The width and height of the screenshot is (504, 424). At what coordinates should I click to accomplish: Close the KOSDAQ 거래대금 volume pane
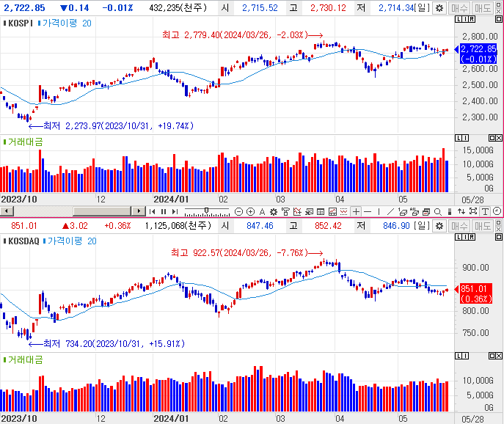499,356
